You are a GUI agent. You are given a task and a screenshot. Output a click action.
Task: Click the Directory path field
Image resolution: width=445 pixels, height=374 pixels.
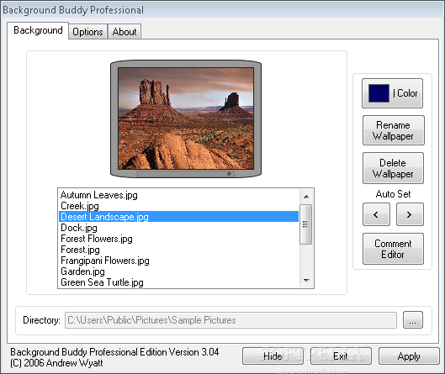(230, 320)
